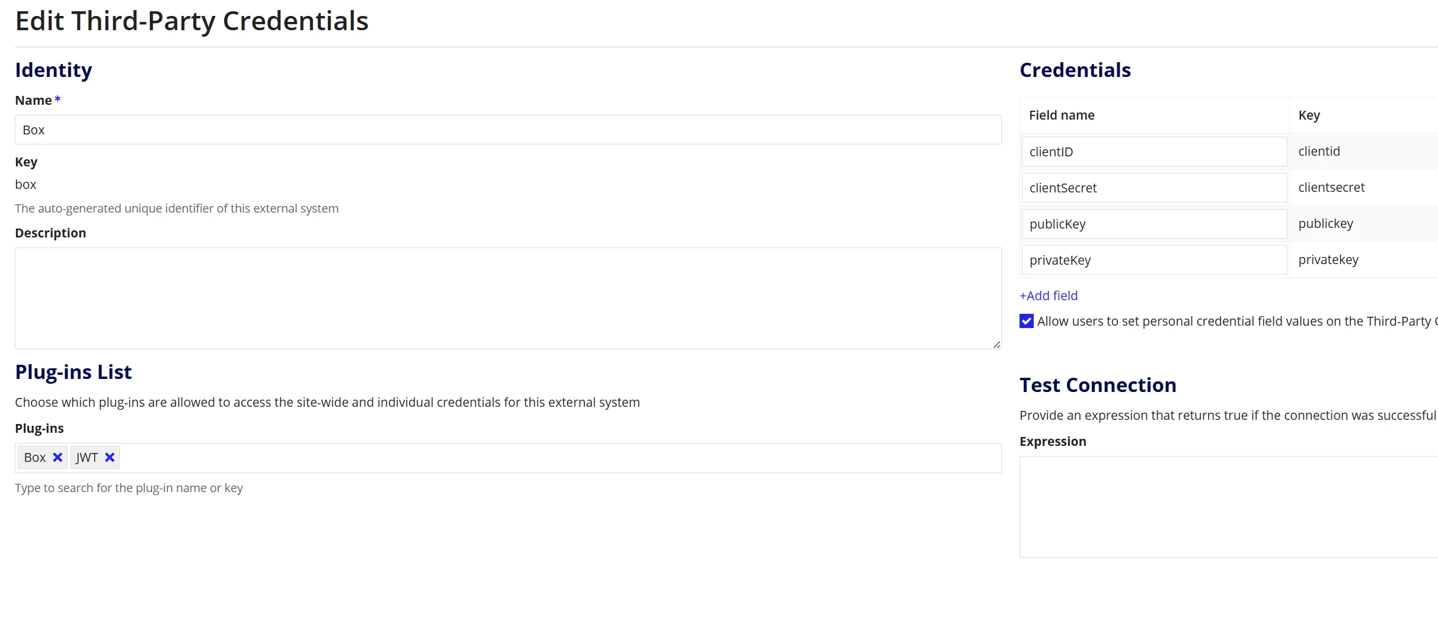The height and width of the screenshot is (617, 1438).
Task: Click the clientid key cell
Action: point(1363,152)
